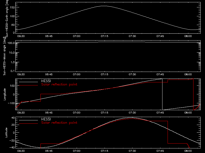Click the 100 tick label on Longitude plot

coord(13,86)
